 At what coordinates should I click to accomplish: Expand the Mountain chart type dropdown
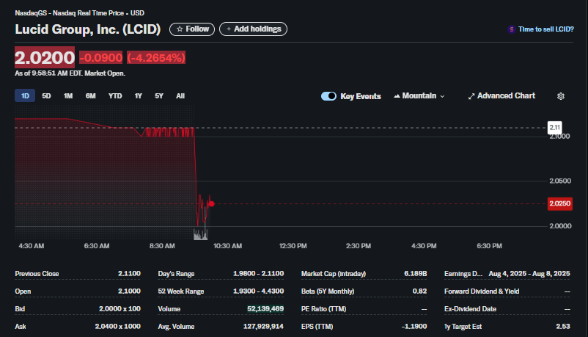(x=419, y=96)
